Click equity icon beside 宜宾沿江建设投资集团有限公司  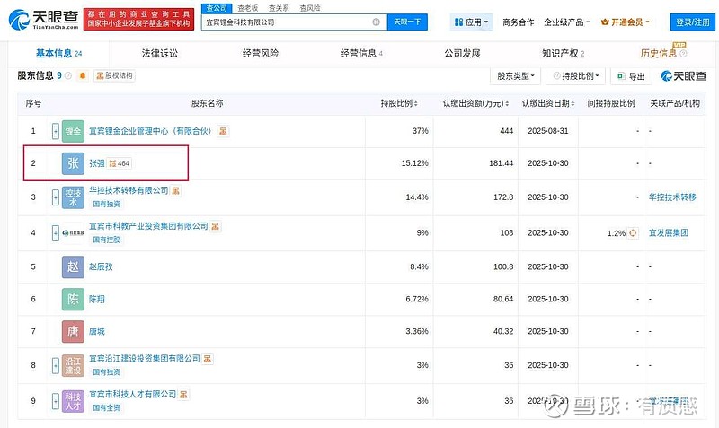tap(208, 358)
